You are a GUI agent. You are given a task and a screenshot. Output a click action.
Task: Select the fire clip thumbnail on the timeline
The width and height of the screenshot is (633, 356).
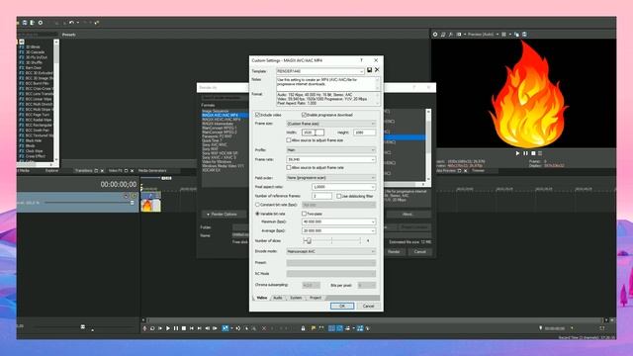coord(150,205)
